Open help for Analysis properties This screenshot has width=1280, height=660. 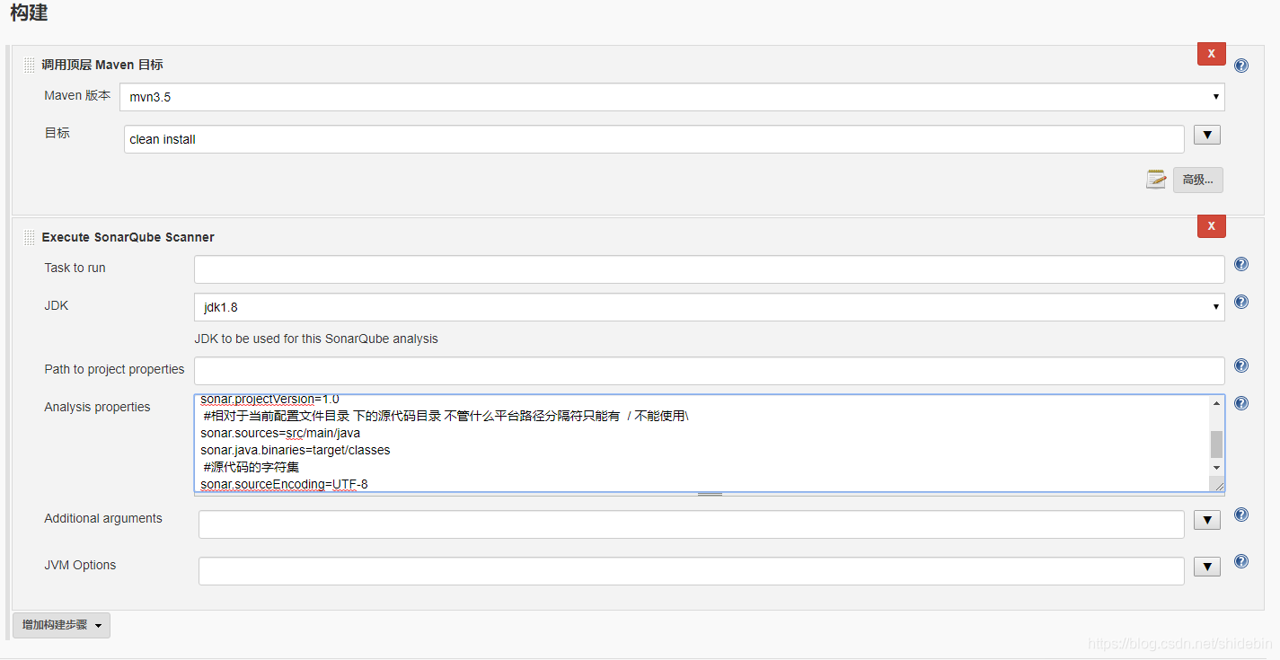pos(1241,403)
